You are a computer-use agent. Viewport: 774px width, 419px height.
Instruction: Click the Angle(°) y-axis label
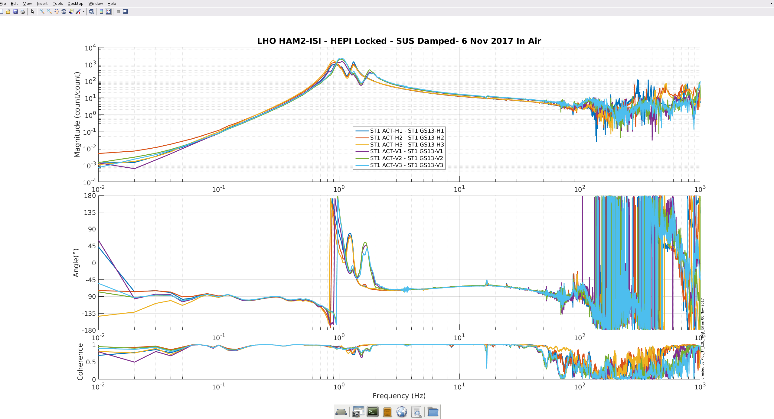click(76, 263)
